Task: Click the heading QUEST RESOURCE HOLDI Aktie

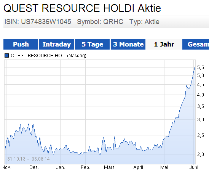Action: pos(82,8)
